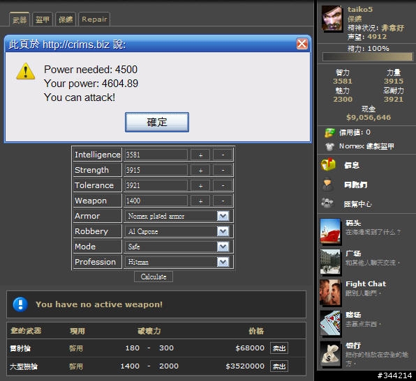Click the Strength value field
The height and width of the screenshot is (381, 416).
[x=156, y=170]
